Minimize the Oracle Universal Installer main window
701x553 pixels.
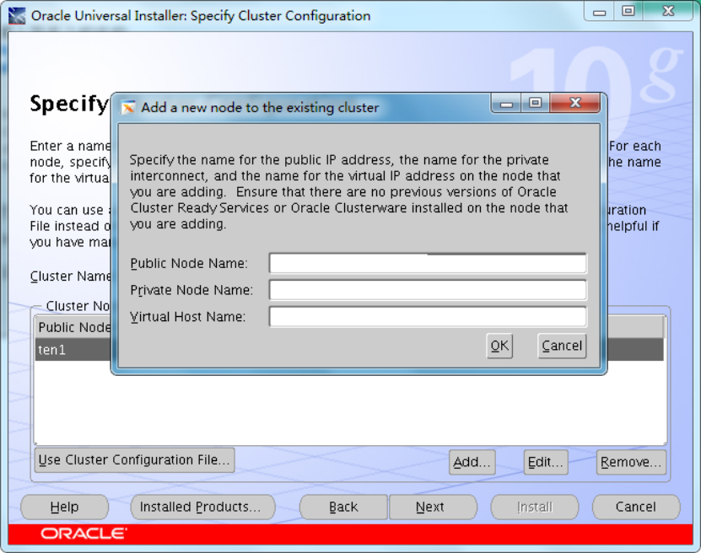click(x=600, y=12)
